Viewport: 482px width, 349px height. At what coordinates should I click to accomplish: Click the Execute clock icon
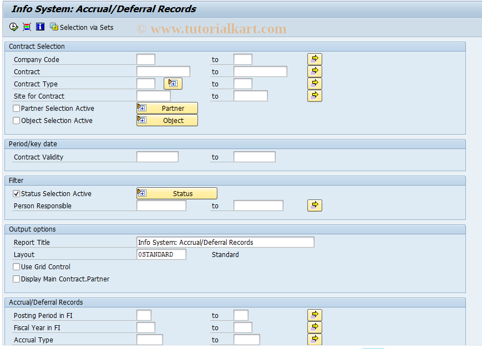pyautogui.click(x=13, y=27)
